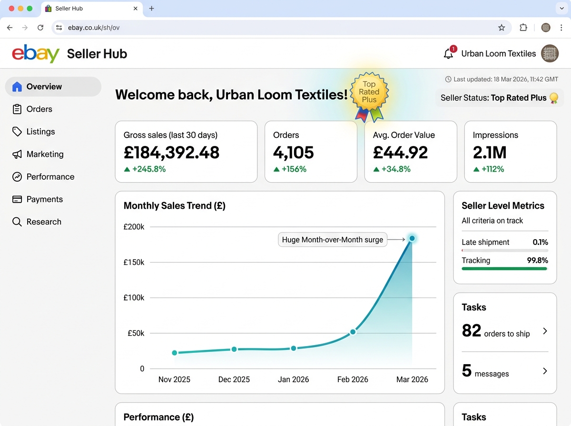Image resolution: width=571 pixels, height=426 pixels.
Task: Click the Payments card icon
Action: coord(17,199)
